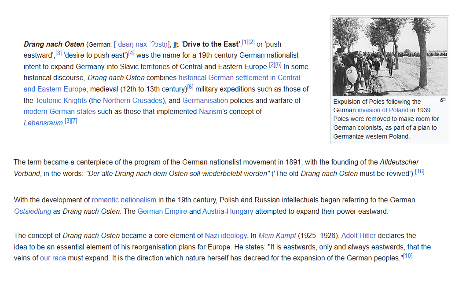Viewport: 466px width, 289px height.
Task: Follow the Austria-Hungary link
Action: (x=227, y=212)
